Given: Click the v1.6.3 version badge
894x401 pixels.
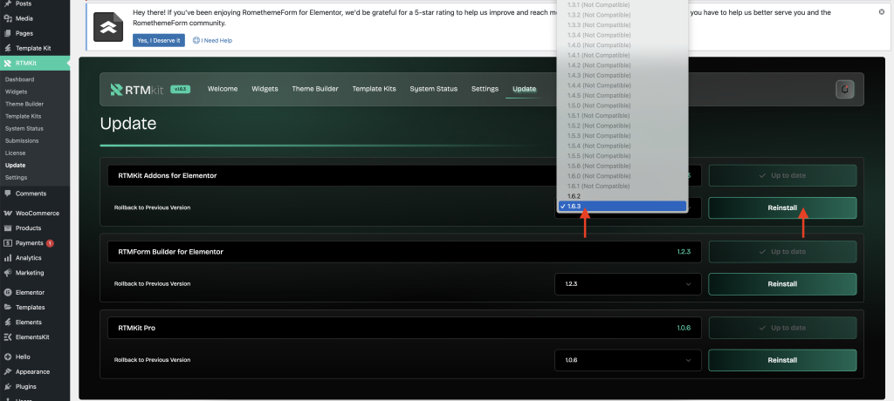Looking at the screenshot, I should 180,89.
